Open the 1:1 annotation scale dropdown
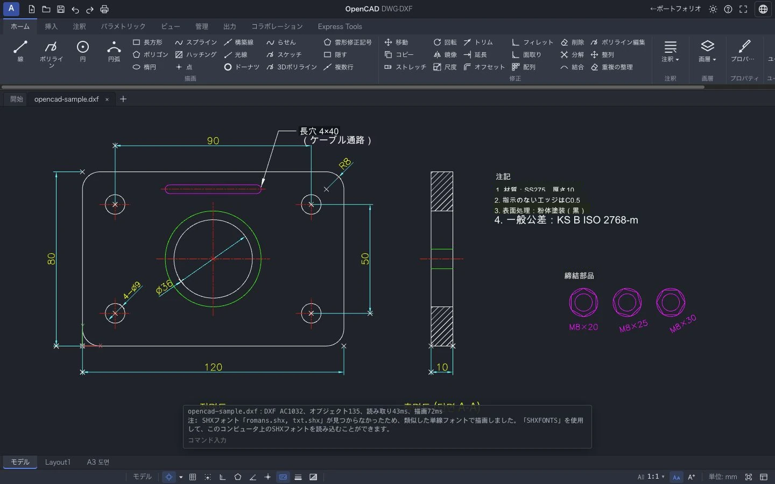Image resolution: width=775 pixels, height=484 pixels. coord(651,476)
